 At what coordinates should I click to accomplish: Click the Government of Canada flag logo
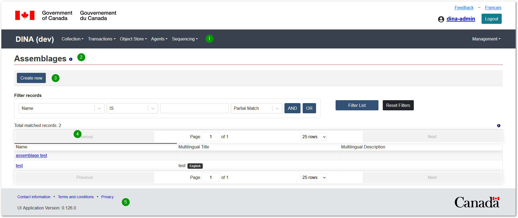pyautogui.click(x=25, y=16)
